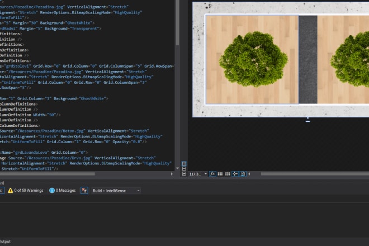The image size is (369, 246).
Task: Click the Width="50" attribute in code
Action: click(x=46, y=115)
